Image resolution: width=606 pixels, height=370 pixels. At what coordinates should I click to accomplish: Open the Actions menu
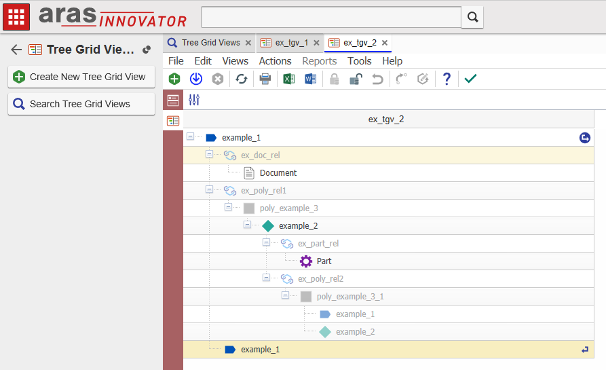pyautogui.click(x=275, y=61)
